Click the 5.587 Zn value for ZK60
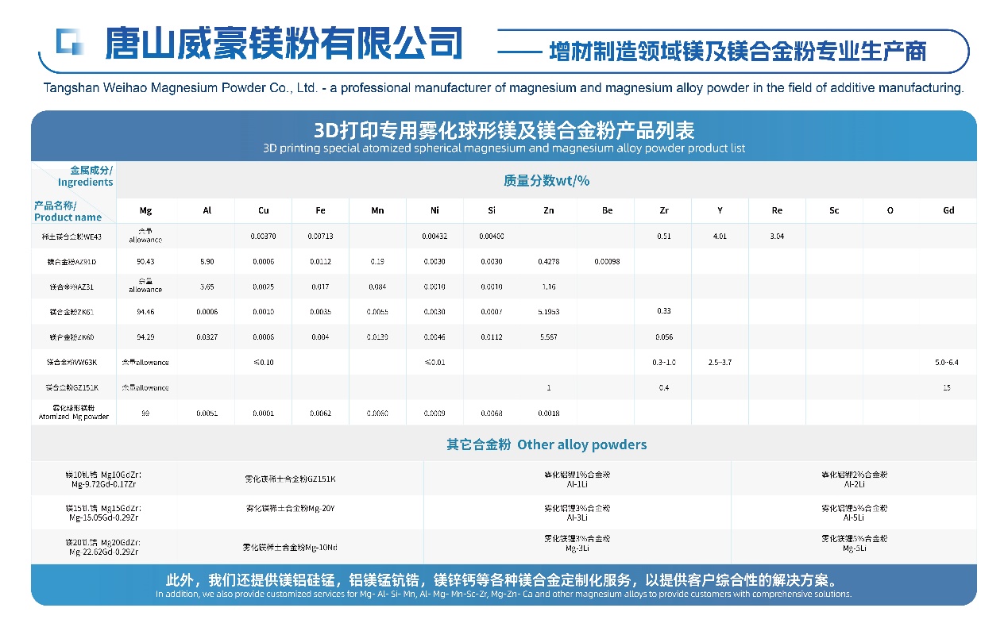This screenshot has height=631, width=1008. (548, 337)
